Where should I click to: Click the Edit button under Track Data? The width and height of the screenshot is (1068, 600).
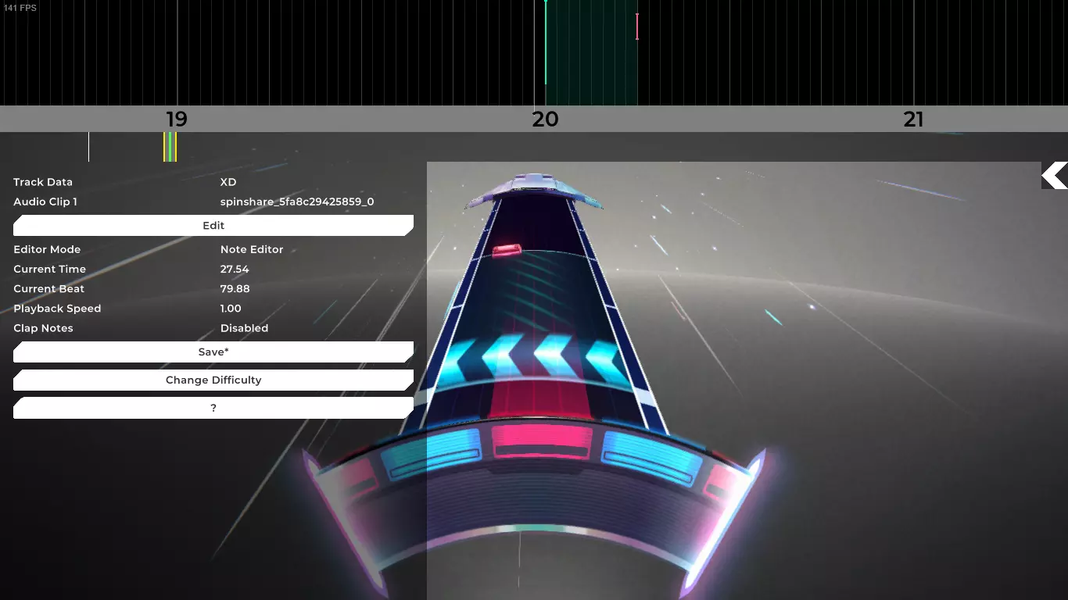pos(213,225)
